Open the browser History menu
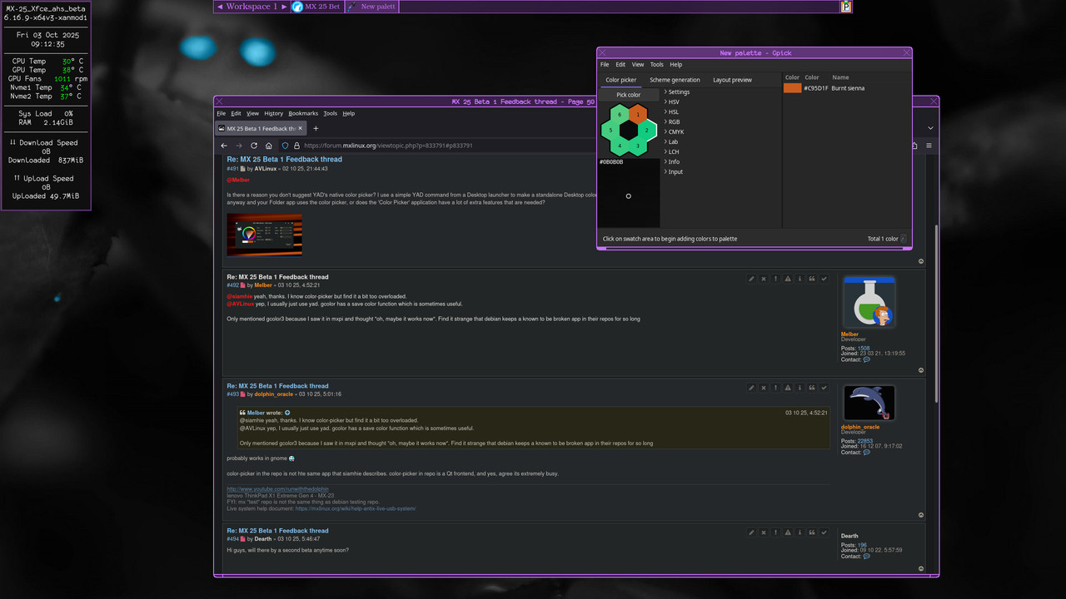Screen dimensions: 1066x599 click(274, 113)
